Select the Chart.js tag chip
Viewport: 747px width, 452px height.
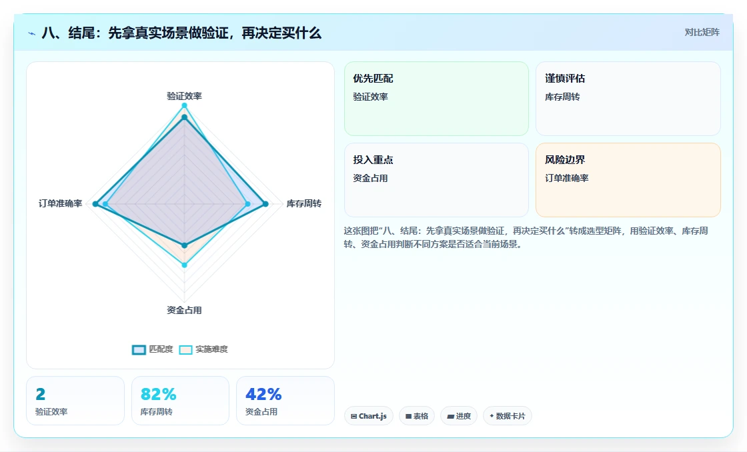tap(369, 416)
